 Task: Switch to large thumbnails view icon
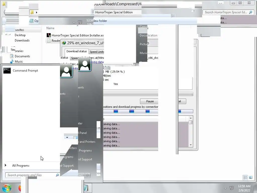251,177
